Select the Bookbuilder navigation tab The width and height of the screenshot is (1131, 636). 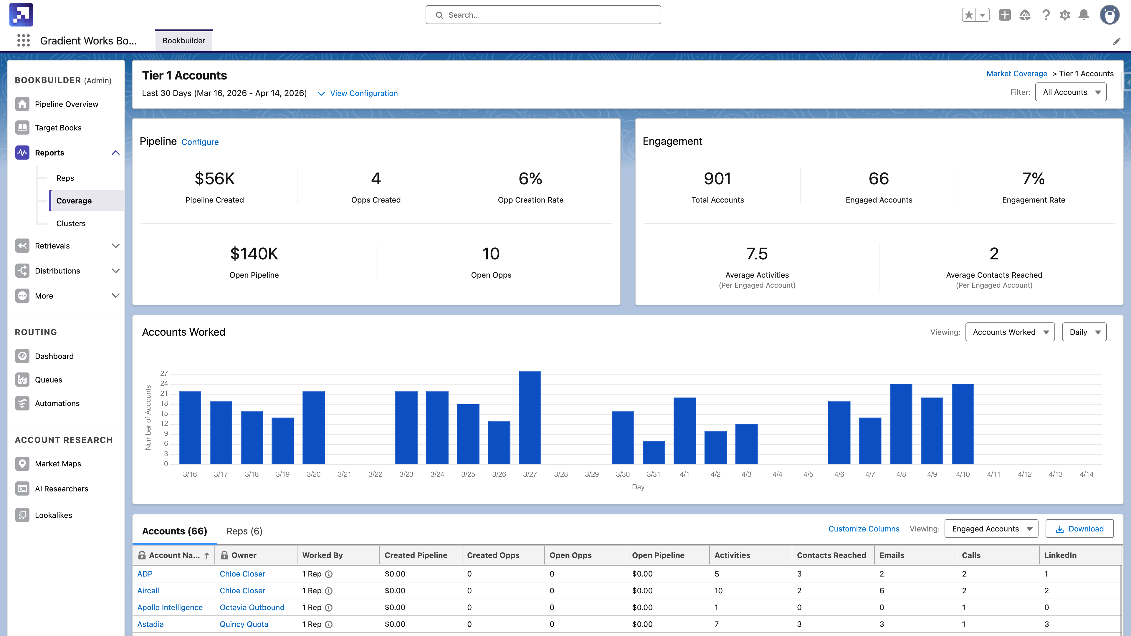[x=183, y=40]
